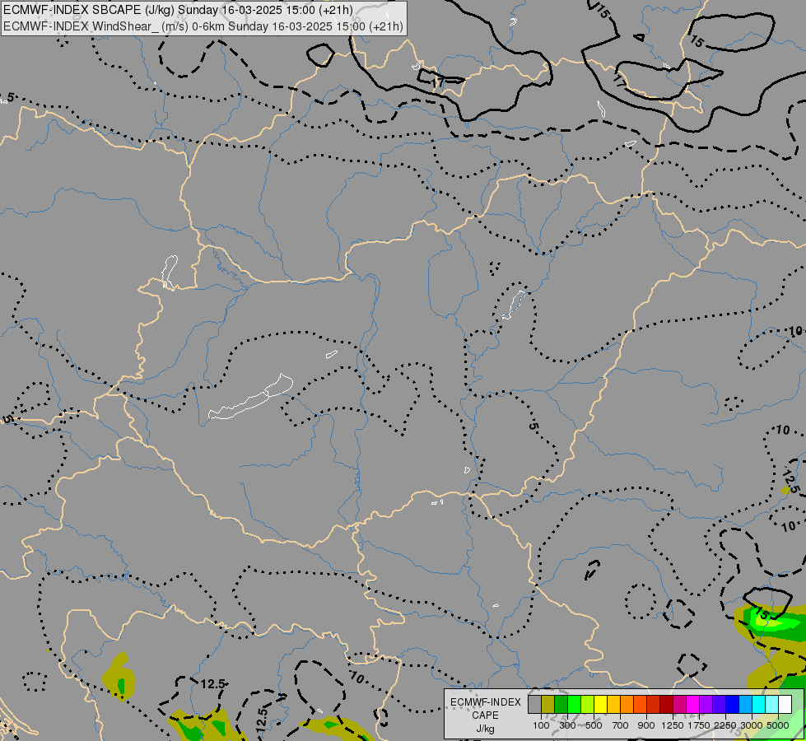Screen dimensions: 806x741
Task: Click the 300 legend value
Action: [567, 725]
